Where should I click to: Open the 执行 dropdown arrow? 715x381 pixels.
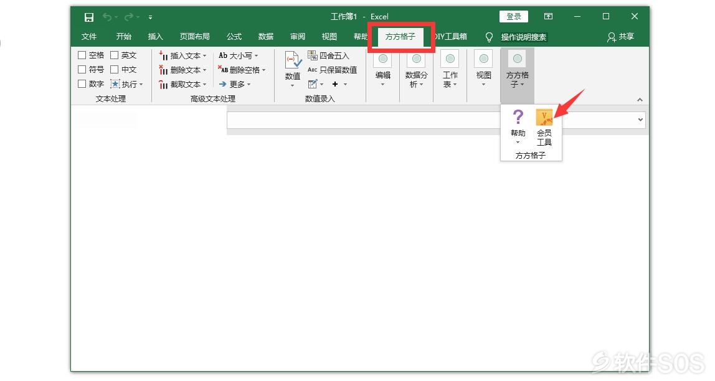[x=141, y=84]
